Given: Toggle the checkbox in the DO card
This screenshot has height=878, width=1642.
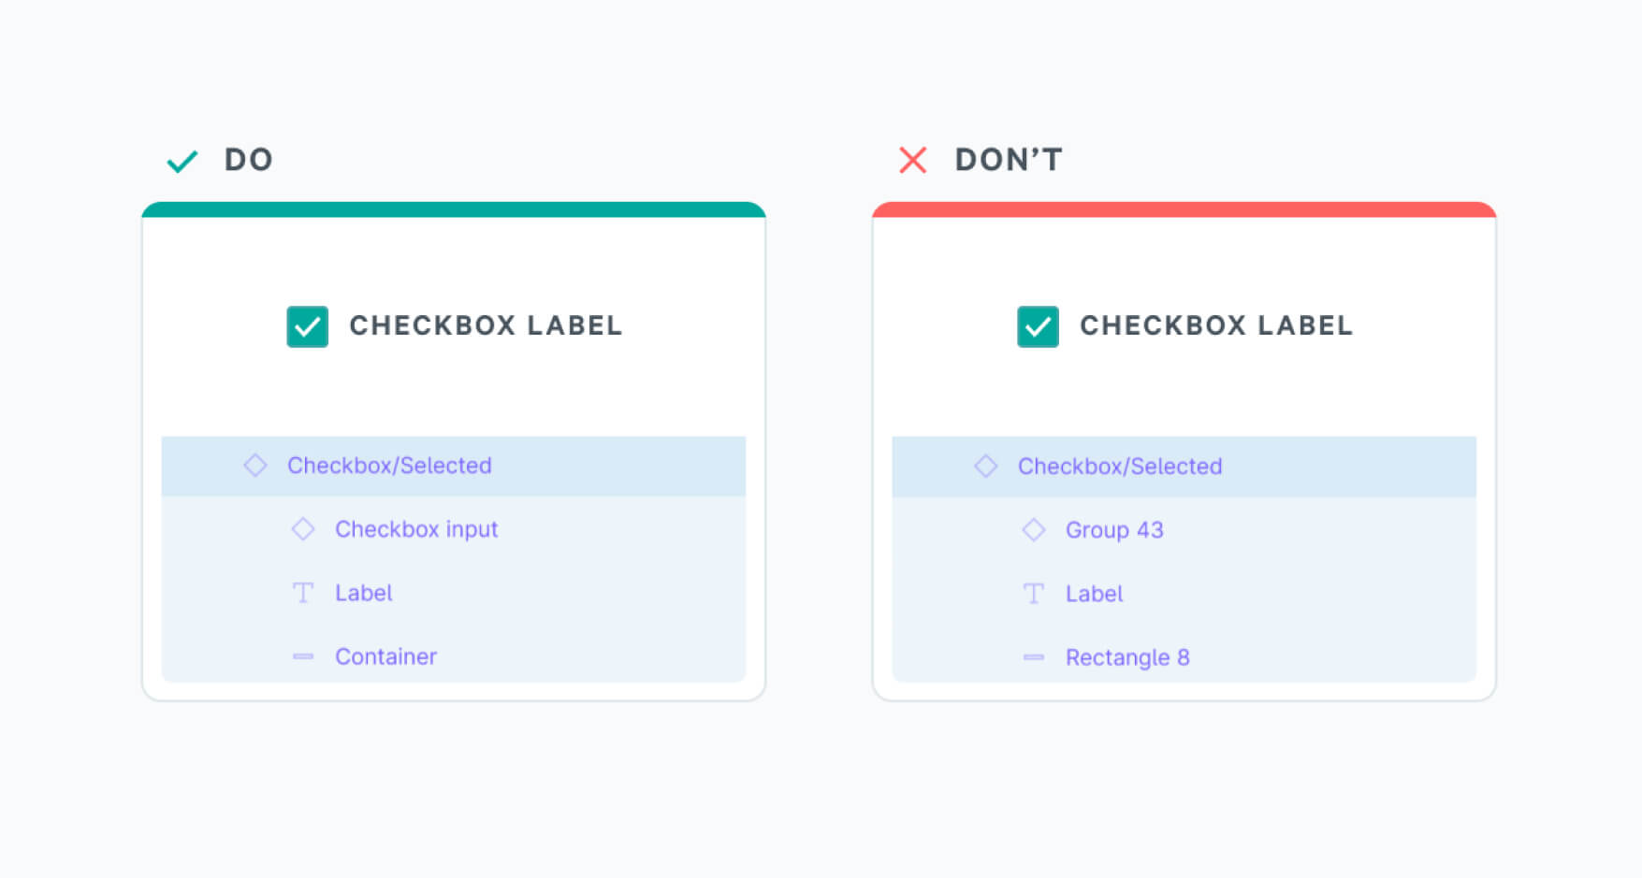Looking at the screenshot, I should click(x=308, y=327).
